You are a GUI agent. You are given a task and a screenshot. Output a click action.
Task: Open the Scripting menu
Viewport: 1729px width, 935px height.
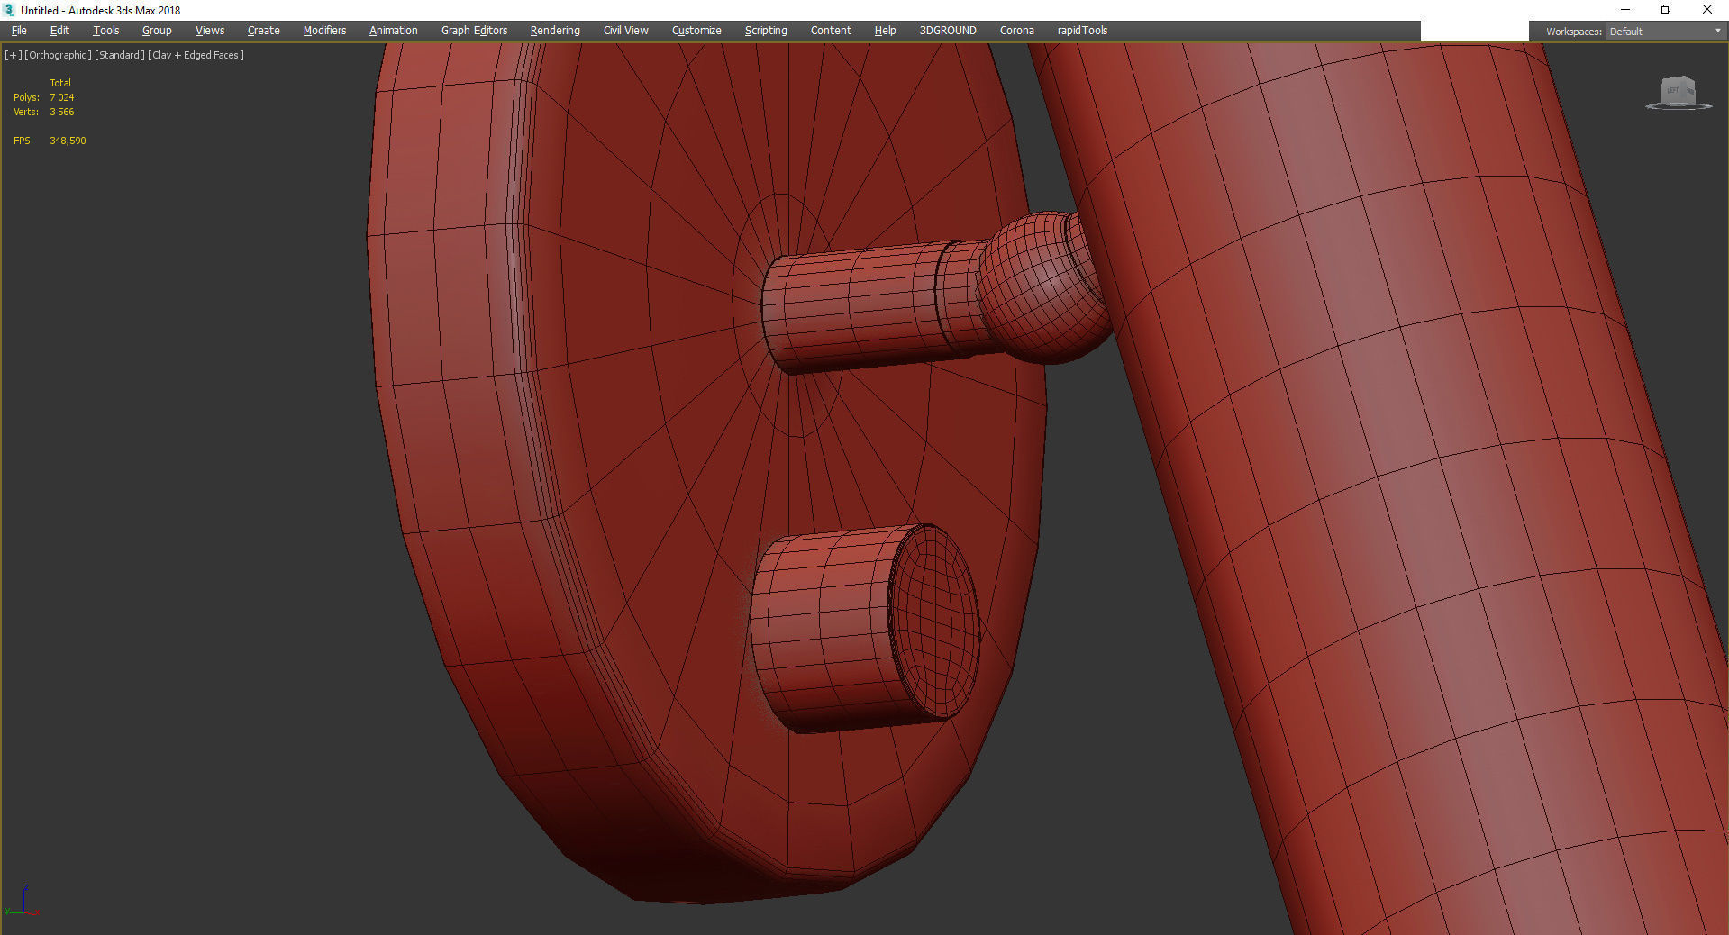[x=766, y=31]
